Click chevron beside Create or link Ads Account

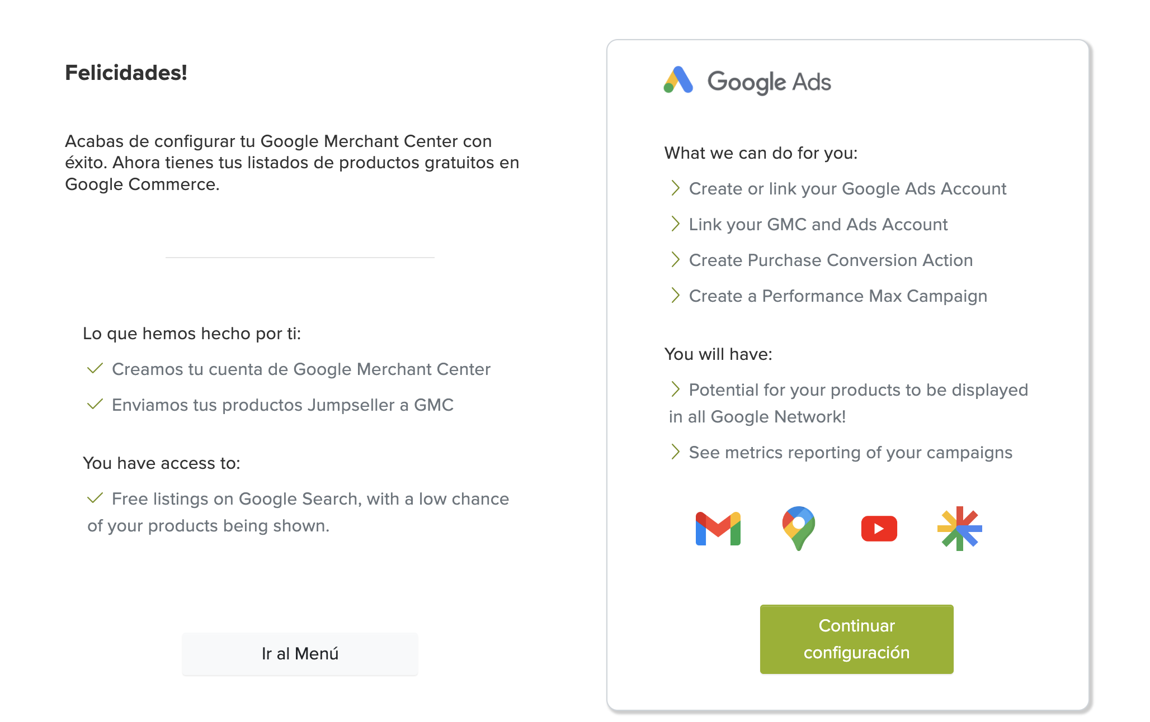coord(675,188)
